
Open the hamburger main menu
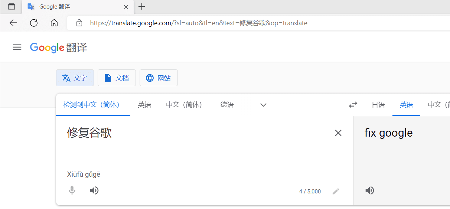tap(17, 47)
